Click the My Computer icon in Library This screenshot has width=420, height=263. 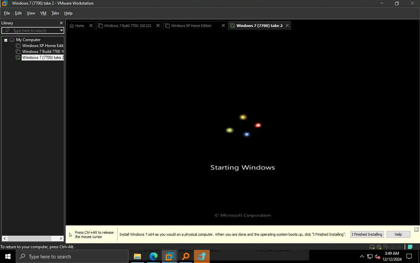click(x=12, y=40)
